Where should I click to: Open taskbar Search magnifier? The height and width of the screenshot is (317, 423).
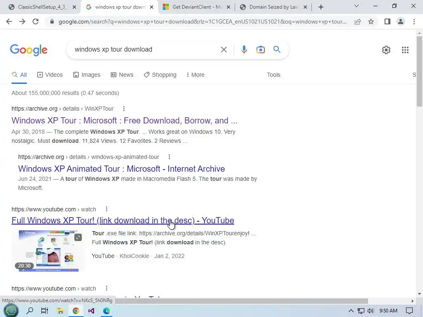[29, 311]
